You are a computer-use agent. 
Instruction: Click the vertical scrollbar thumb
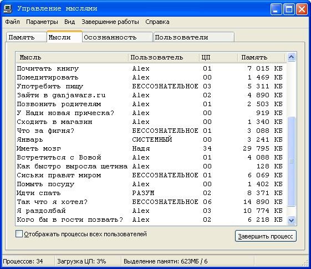point(291,162)
